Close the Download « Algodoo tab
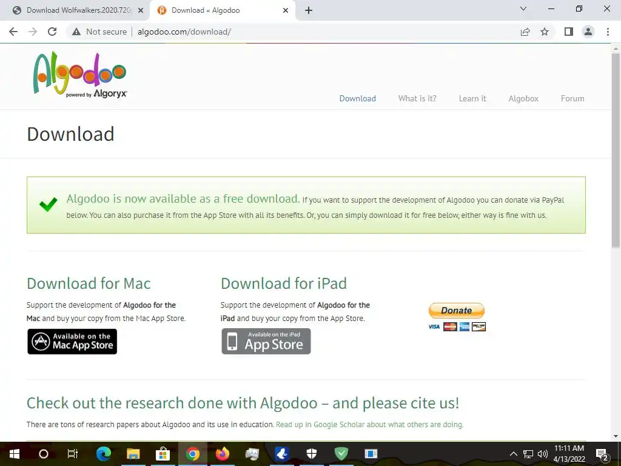621x466 pixels. coord(286,10)
